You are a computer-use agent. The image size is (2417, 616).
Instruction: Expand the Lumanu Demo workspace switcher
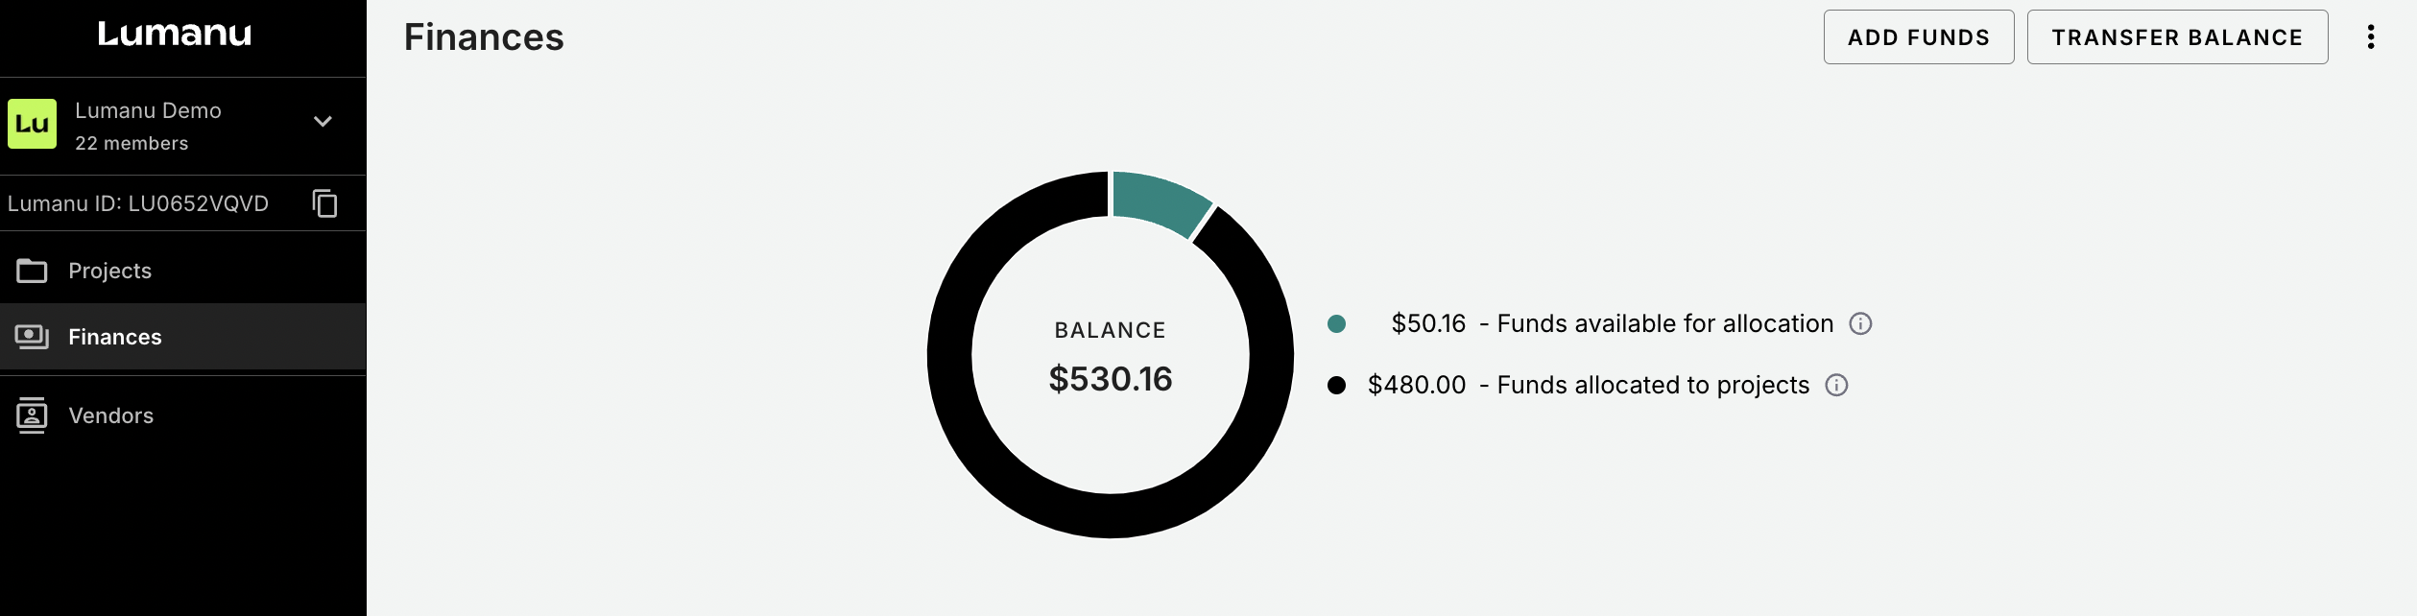point(323,122)
